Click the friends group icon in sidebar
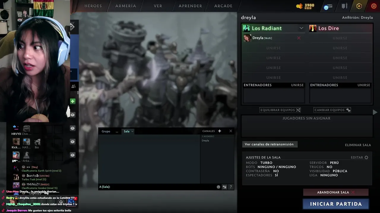The image size is (380, 213). pyautogui.click(x=73, y=86)
